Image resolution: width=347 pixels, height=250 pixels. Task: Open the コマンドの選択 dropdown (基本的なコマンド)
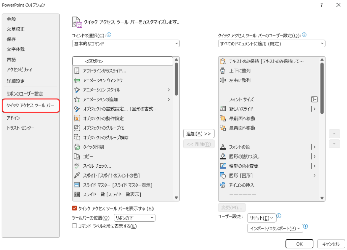tap(126, 44)
